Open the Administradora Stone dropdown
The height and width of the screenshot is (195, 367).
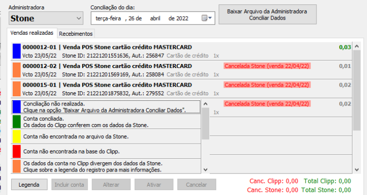pos(46,18)
